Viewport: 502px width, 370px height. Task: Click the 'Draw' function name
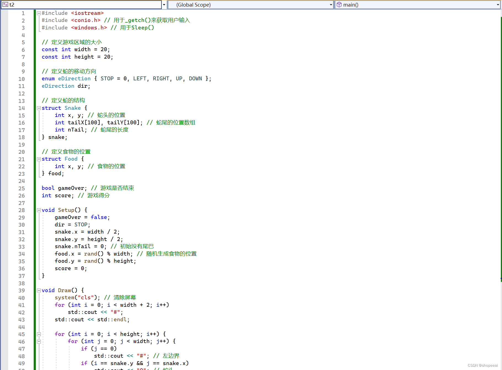64,290
